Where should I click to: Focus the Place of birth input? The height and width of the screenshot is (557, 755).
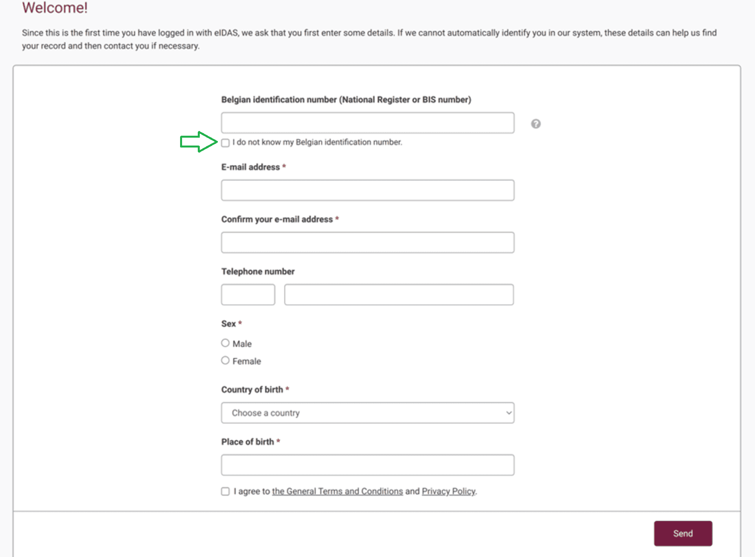(x=367, y=465)
